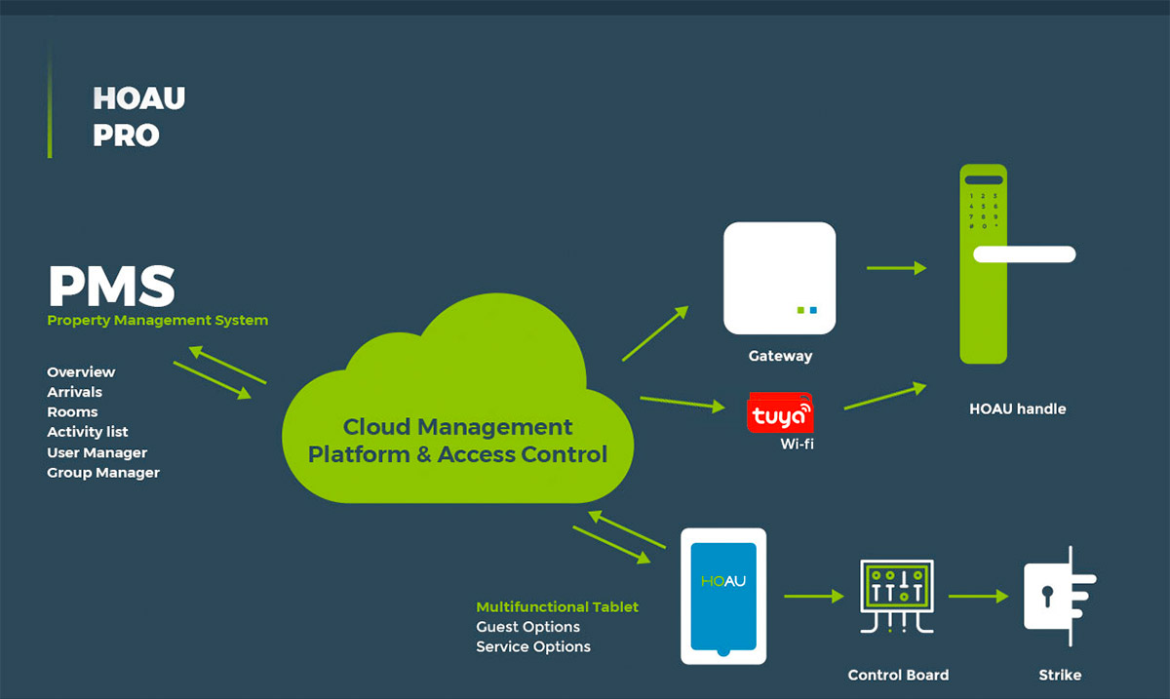
Task: Click the "Control Board" label
Action: pos(898,675)
